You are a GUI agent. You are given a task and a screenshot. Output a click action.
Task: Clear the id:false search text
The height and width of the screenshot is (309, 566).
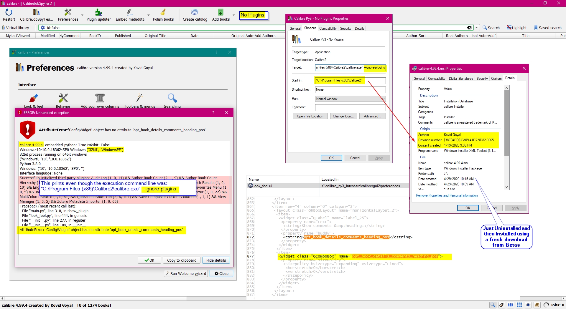tap(469, 28)
